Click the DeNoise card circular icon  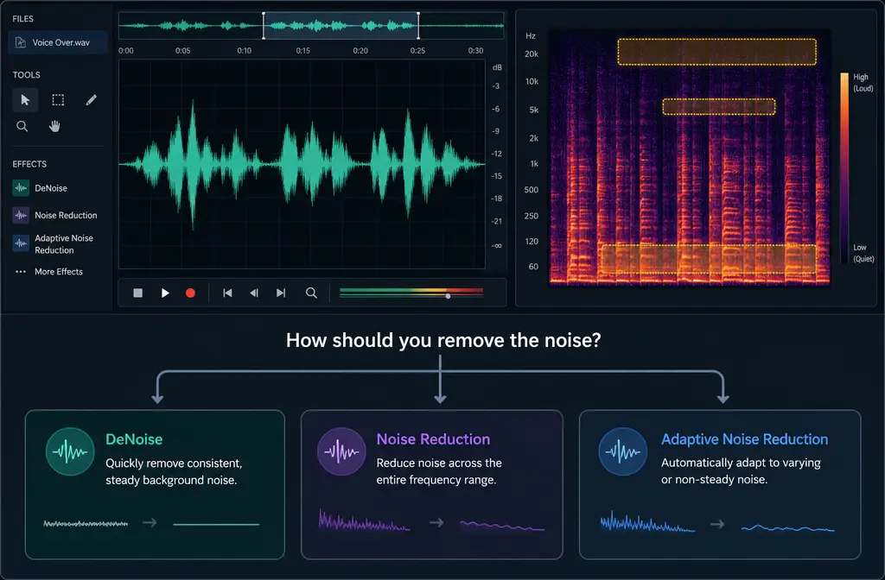pyautogui.click(x=70, y=451)
